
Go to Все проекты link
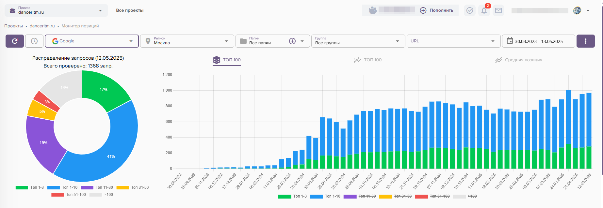click(x=130, y=10)
